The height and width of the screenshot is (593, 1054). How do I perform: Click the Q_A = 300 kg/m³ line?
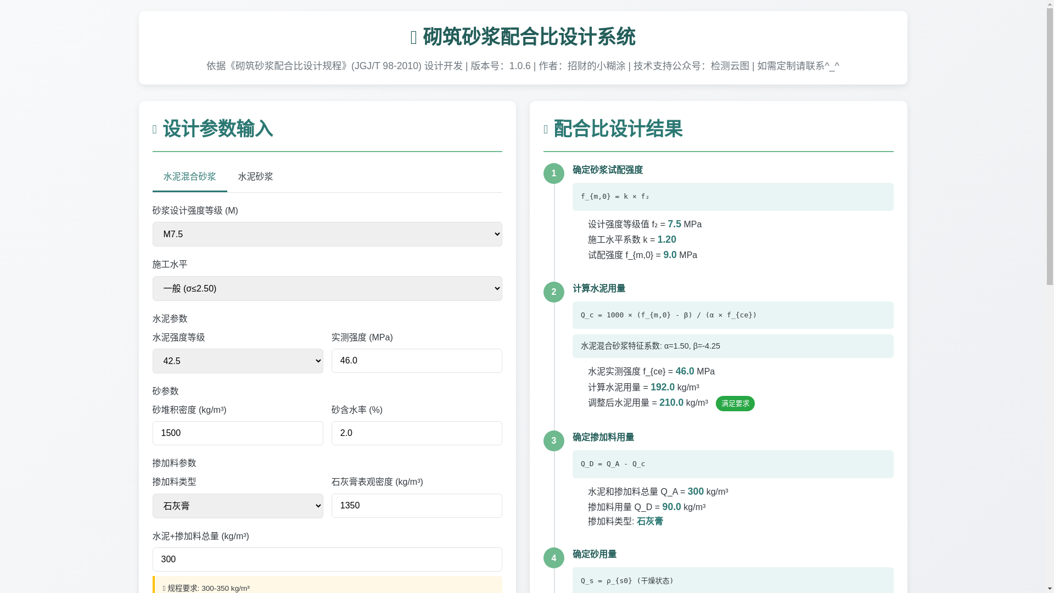click(658, 492)
